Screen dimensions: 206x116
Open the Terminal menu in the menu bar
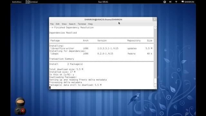[82, 24]
